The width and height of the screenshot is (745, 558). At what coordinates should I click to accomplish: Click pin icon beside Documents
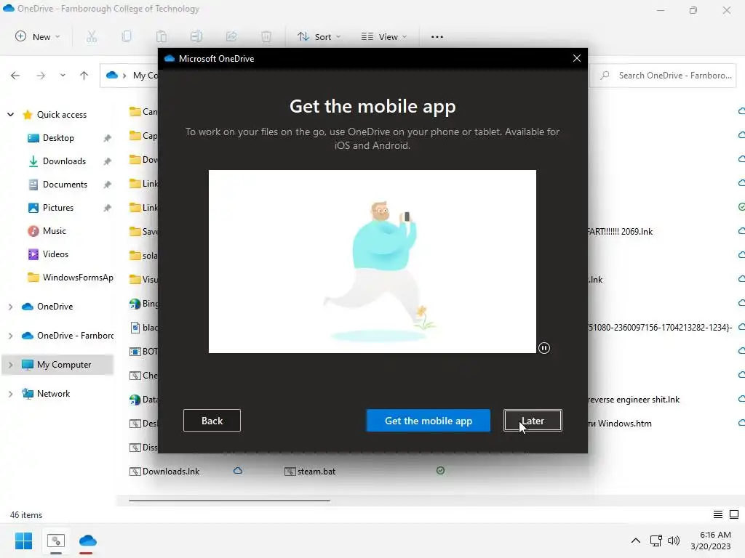click(x=108, y=185)
